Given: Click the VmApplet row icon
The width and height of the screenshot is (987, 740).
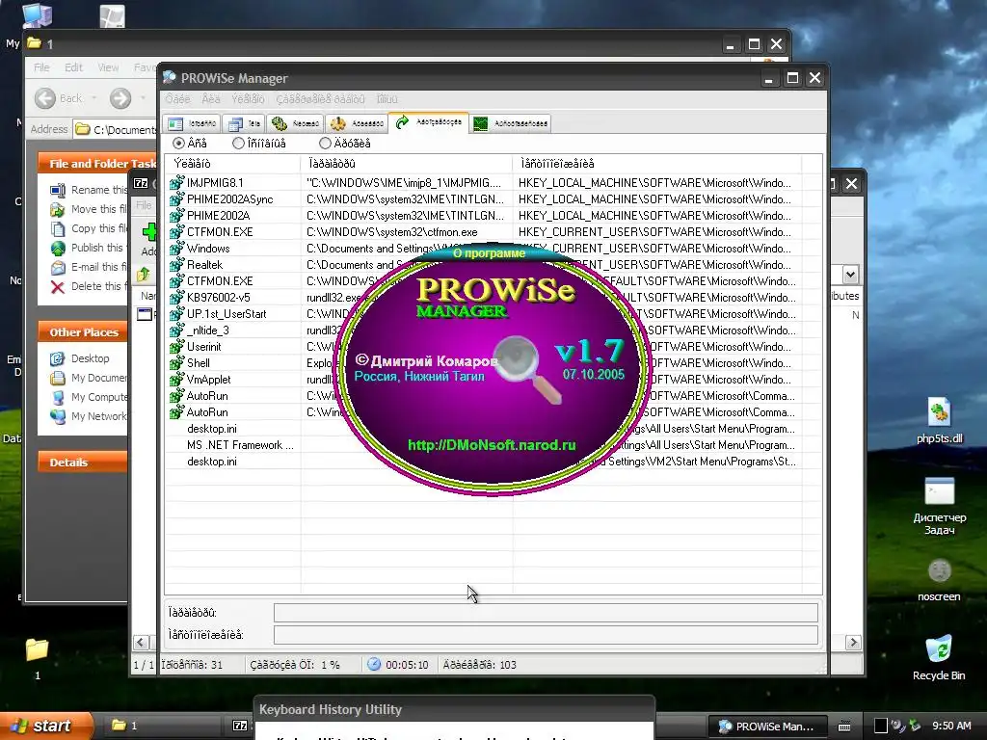Looking at the screenshot, I should [x=176, y=380].
